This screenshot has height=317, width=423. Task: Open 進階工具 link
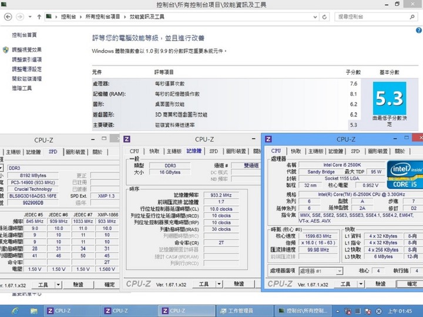22,88
